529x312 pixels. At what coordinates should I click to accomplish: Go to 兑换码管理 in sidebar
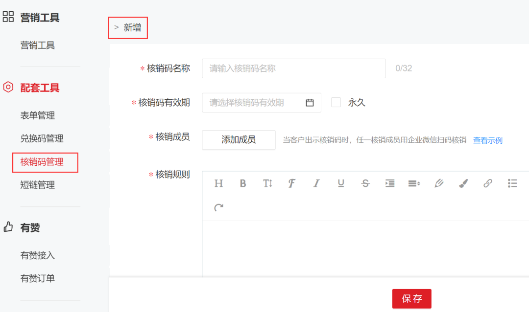[x=42, y=138]
